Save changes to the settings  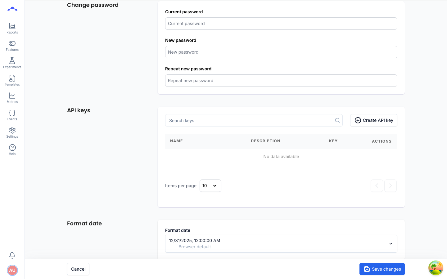(382, 269)
